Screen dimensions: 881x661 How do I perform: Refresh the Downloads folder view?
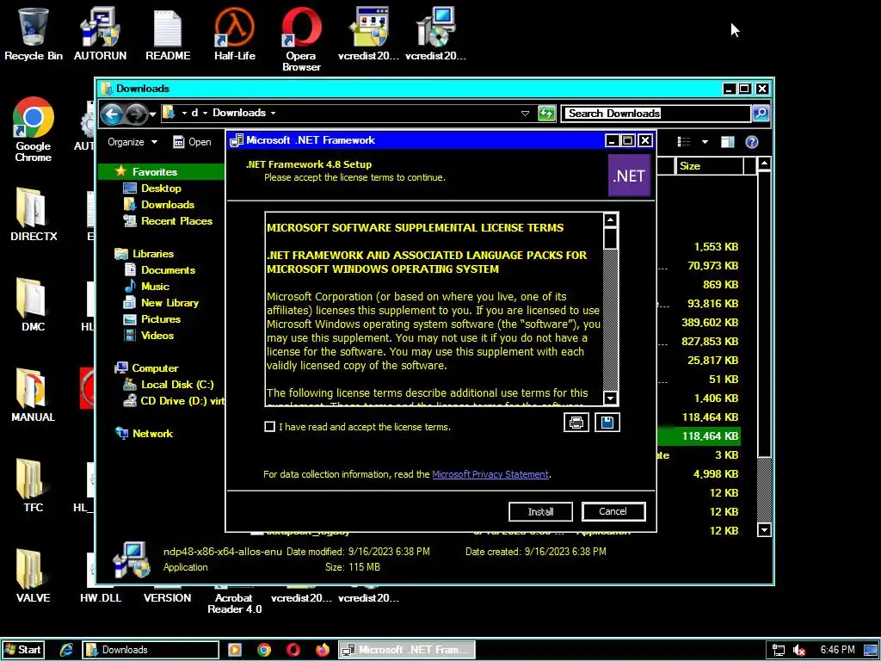coord(546,113)
